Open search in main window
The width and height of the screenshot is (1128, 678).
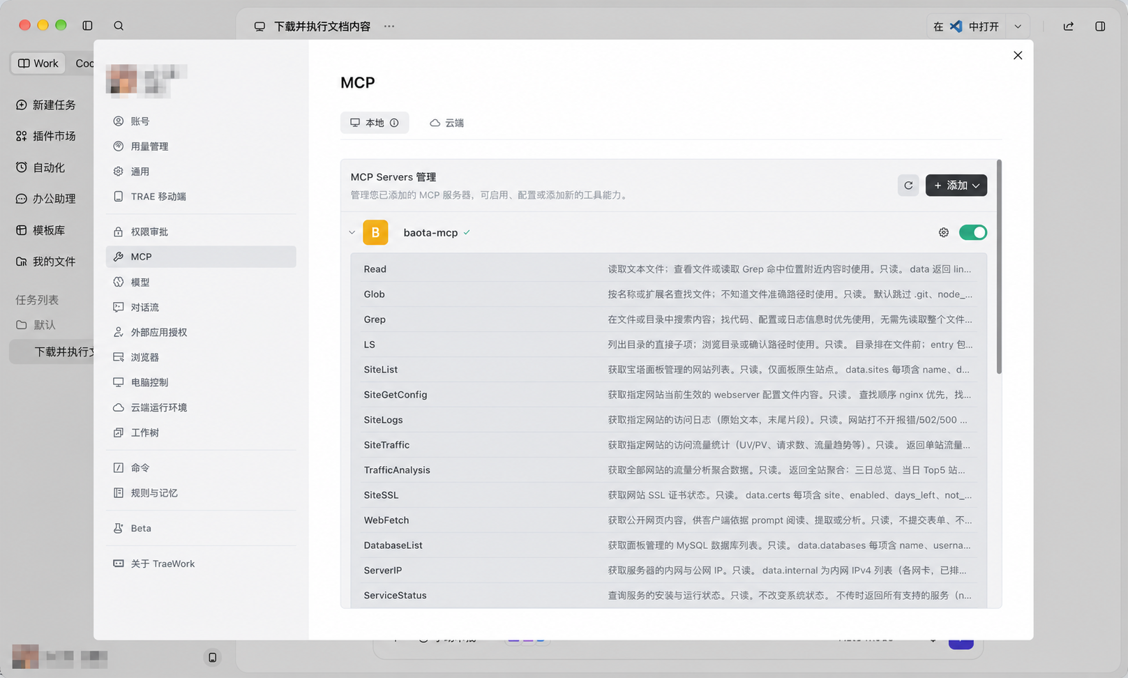point(119,26)
